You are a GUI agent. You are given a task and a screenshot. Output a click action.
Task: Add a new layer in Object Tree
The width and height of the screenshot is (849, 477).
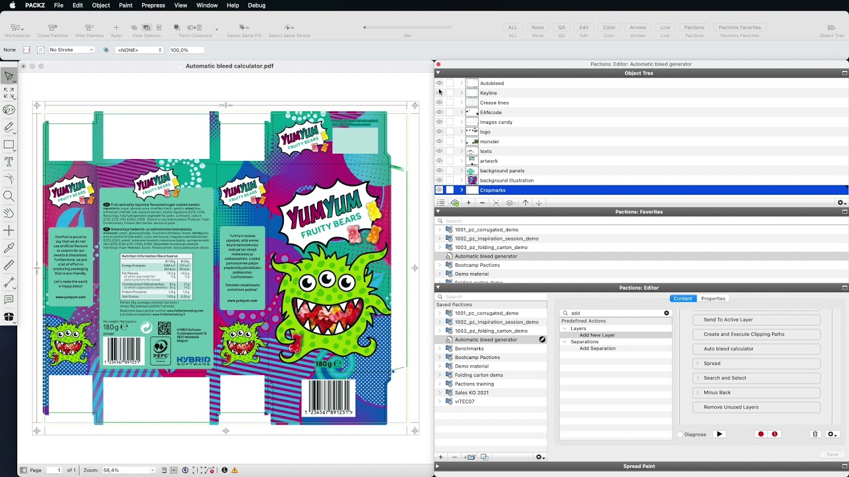468,203
